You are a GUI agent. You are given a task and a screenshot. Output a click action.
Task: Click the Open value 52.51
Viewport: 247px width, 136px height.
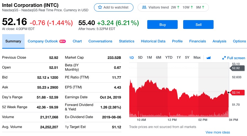pyautogui.click(x=54, y=67)
